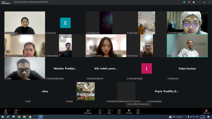Select Yuliana's statue photo tile
212x119 pixels.
[85, 91]
